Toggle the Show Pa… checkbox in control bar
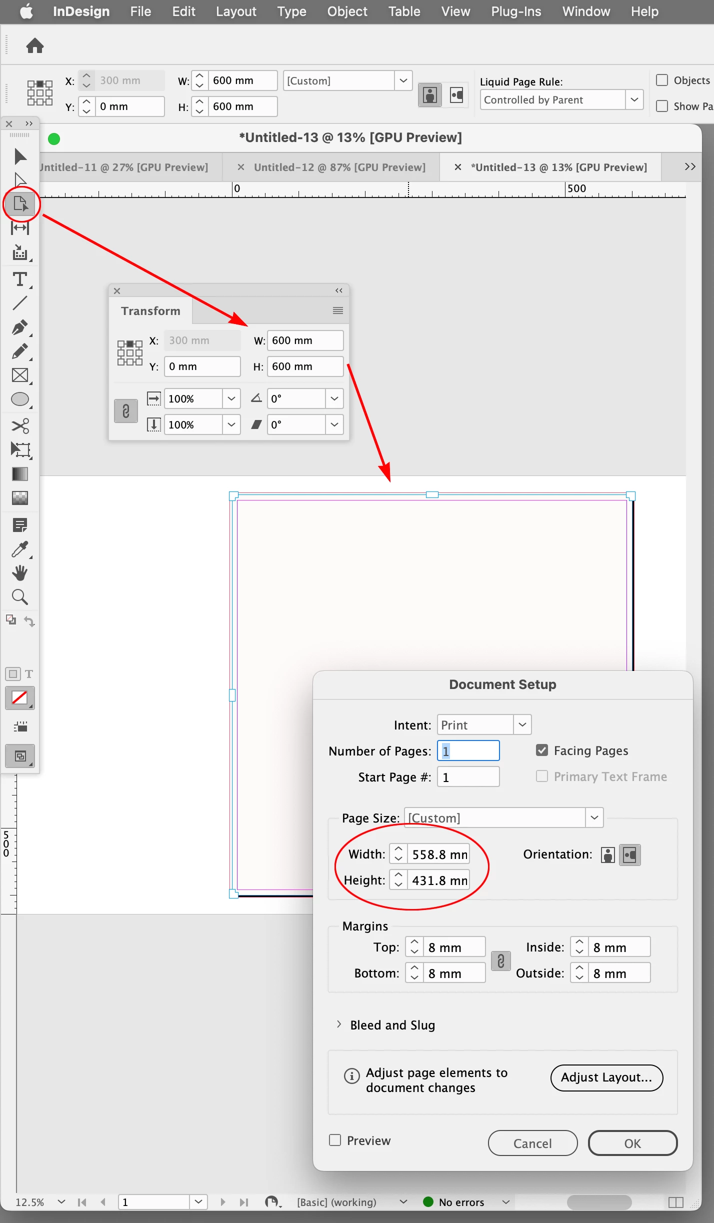Image resolution: width=714 pixels, height=1223 pixels. click(x=662, y=106)
